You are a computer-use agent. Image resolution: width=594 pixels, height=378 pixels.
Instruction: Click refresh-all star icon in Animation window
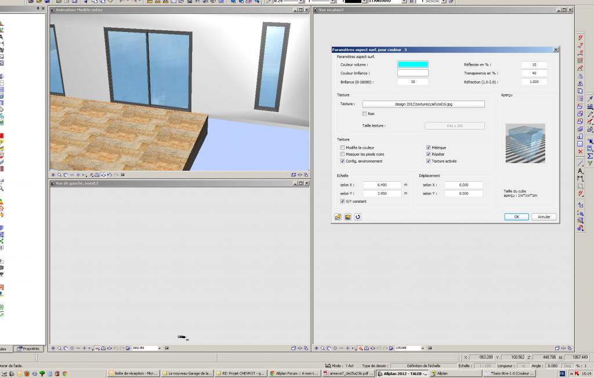(53, 175)
